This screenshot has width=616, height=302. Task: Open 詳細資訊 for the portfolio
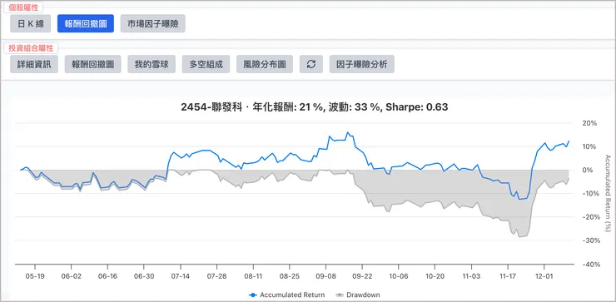click(34, 64)
